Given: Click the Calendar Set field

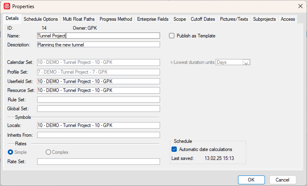Looking at the screenshot, I should tap(98, 62).
